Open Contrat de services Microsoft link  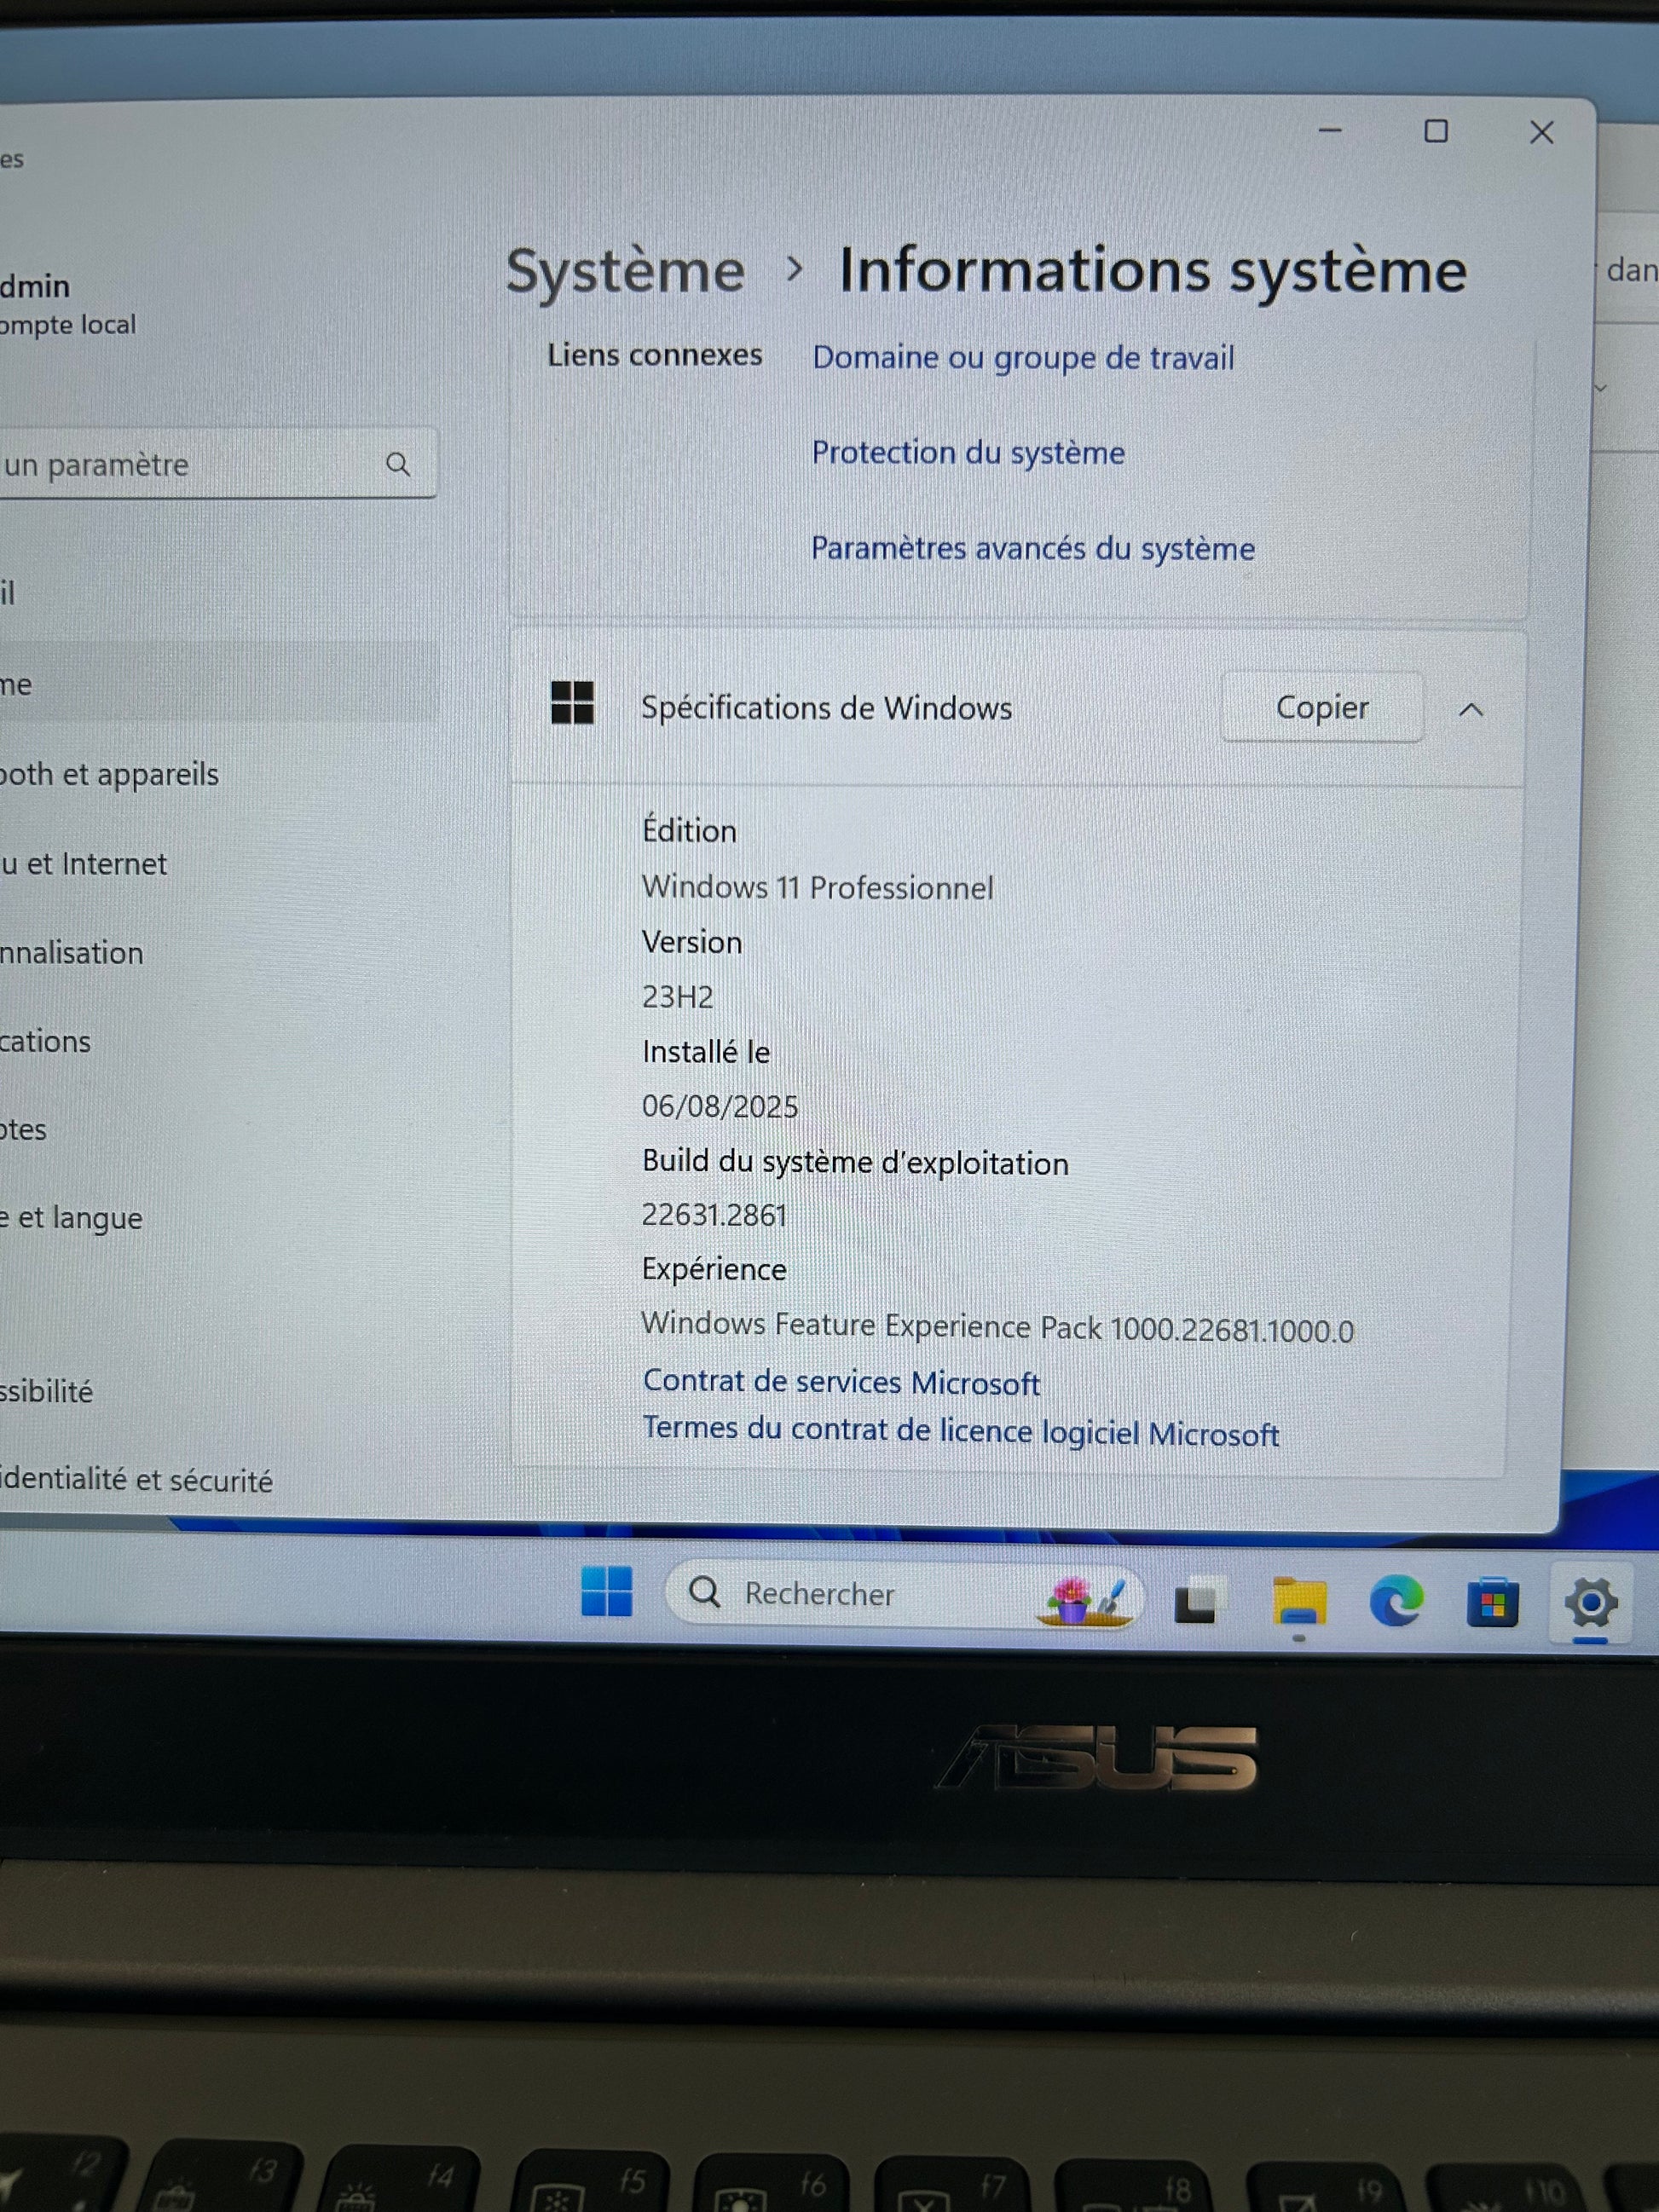click(840, 1382)
